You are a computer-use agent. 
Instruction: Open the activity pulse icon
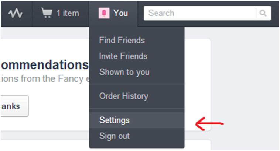pos(16,14)
